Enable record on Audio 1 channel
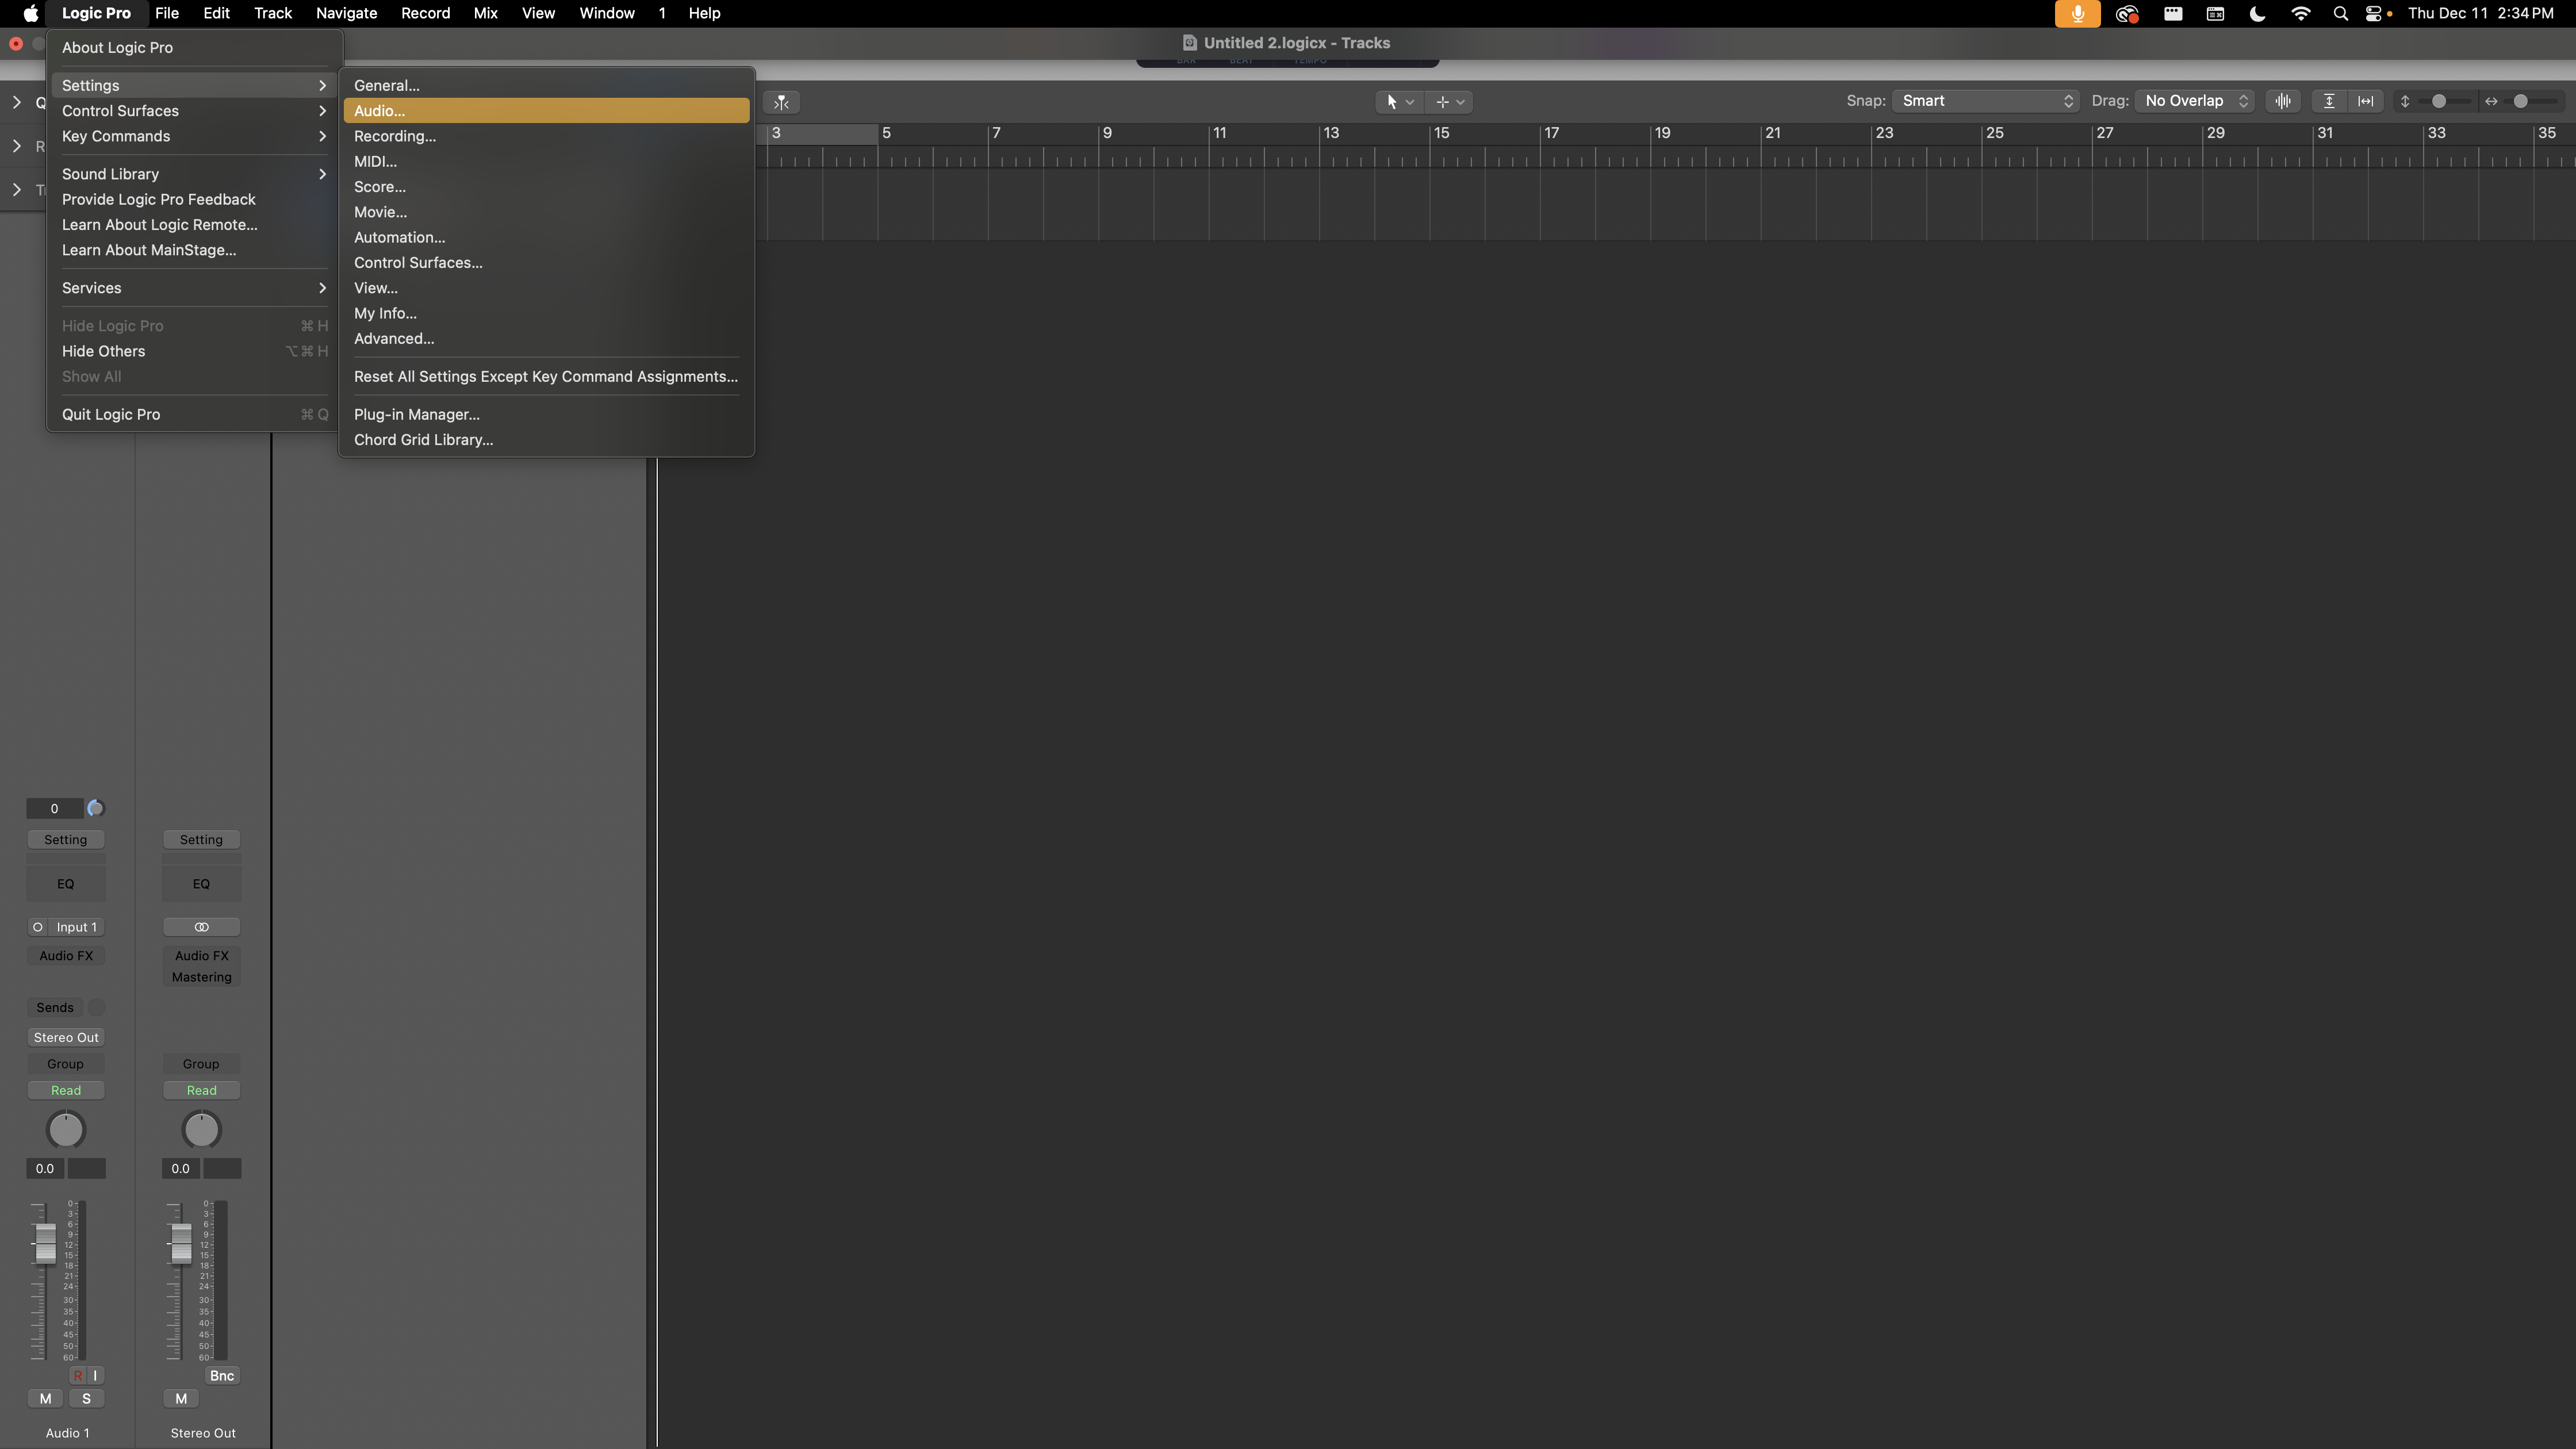Viewport: 2576px width, 1449px height. coord(78,1376)
